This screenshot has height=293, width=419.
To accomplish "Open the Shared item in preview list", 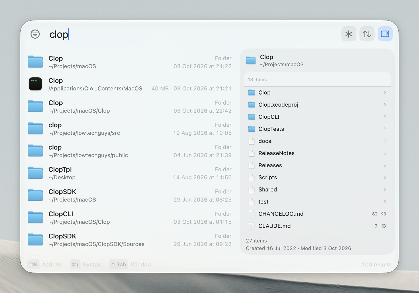I will (317, 189).
